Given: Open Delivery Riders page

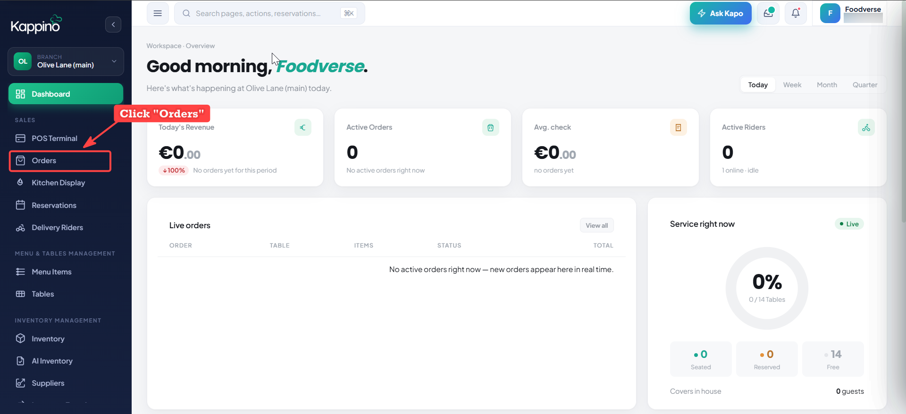Looking at the screenshot, I should (x=66, y=228).
